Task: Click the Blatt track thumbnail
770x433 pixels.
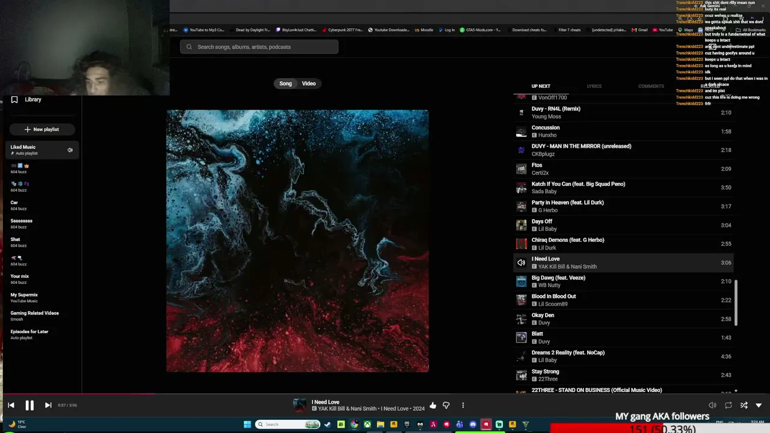Action: (x=521, y=337)
